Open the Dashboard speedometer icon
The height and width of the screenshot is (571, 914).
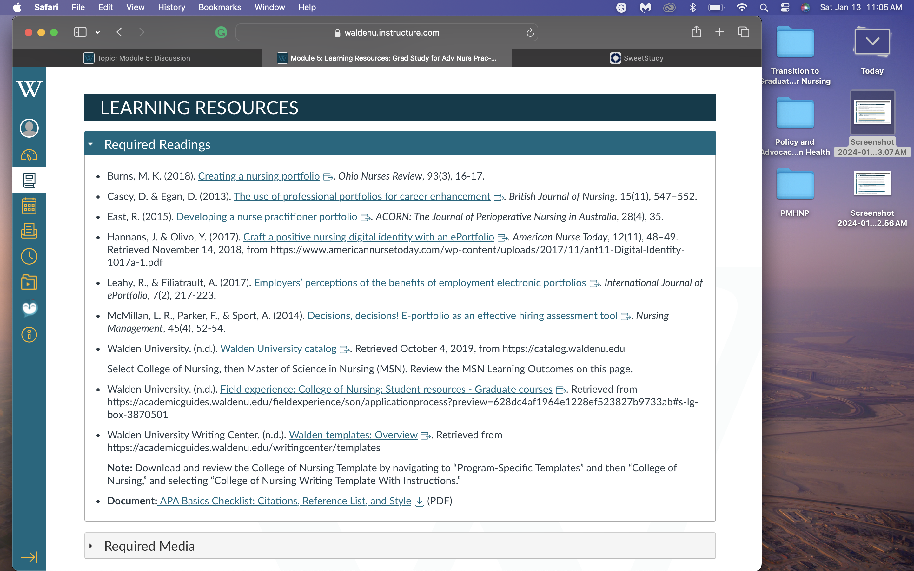[29, 155]
